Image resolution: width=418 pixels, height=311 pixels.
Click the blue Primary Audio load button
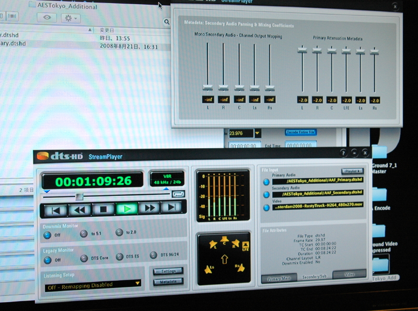point(266,182)
